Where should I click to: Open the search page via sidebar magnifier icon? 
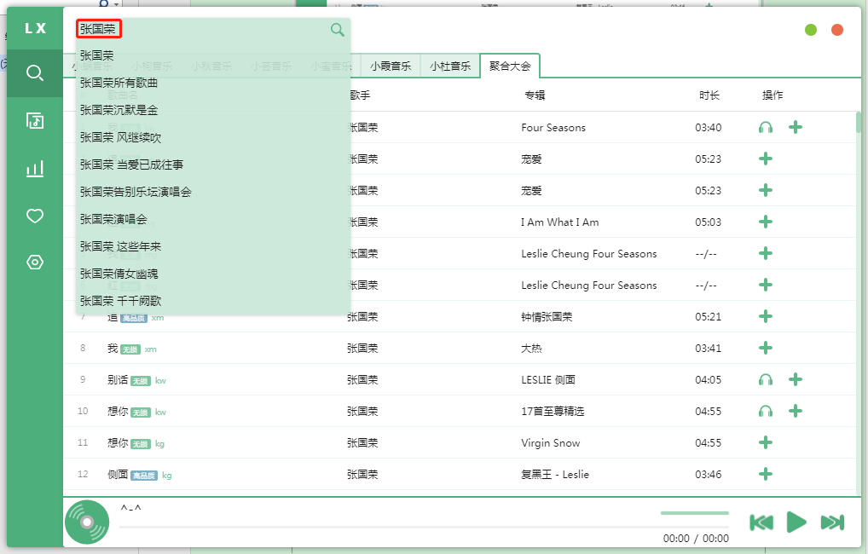34,72
